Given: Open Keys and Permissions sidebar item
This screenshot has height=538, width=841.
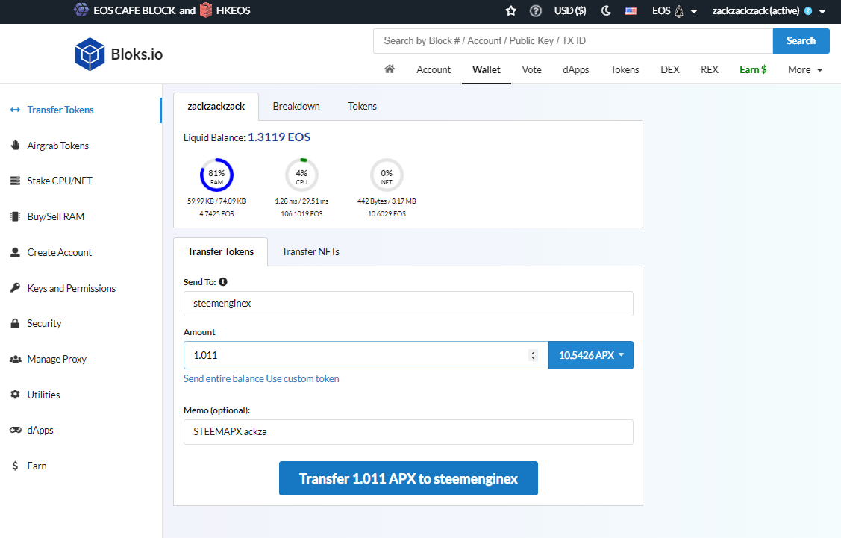Looking at the screenshot, I should 72,288.
